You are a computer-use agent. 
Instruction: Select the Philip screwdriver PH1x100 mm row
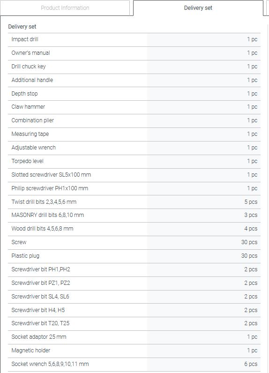click(134, 189)
